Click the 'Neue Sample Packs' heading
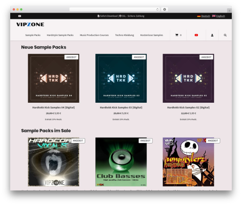242x205 pixels. pos(44,47)
